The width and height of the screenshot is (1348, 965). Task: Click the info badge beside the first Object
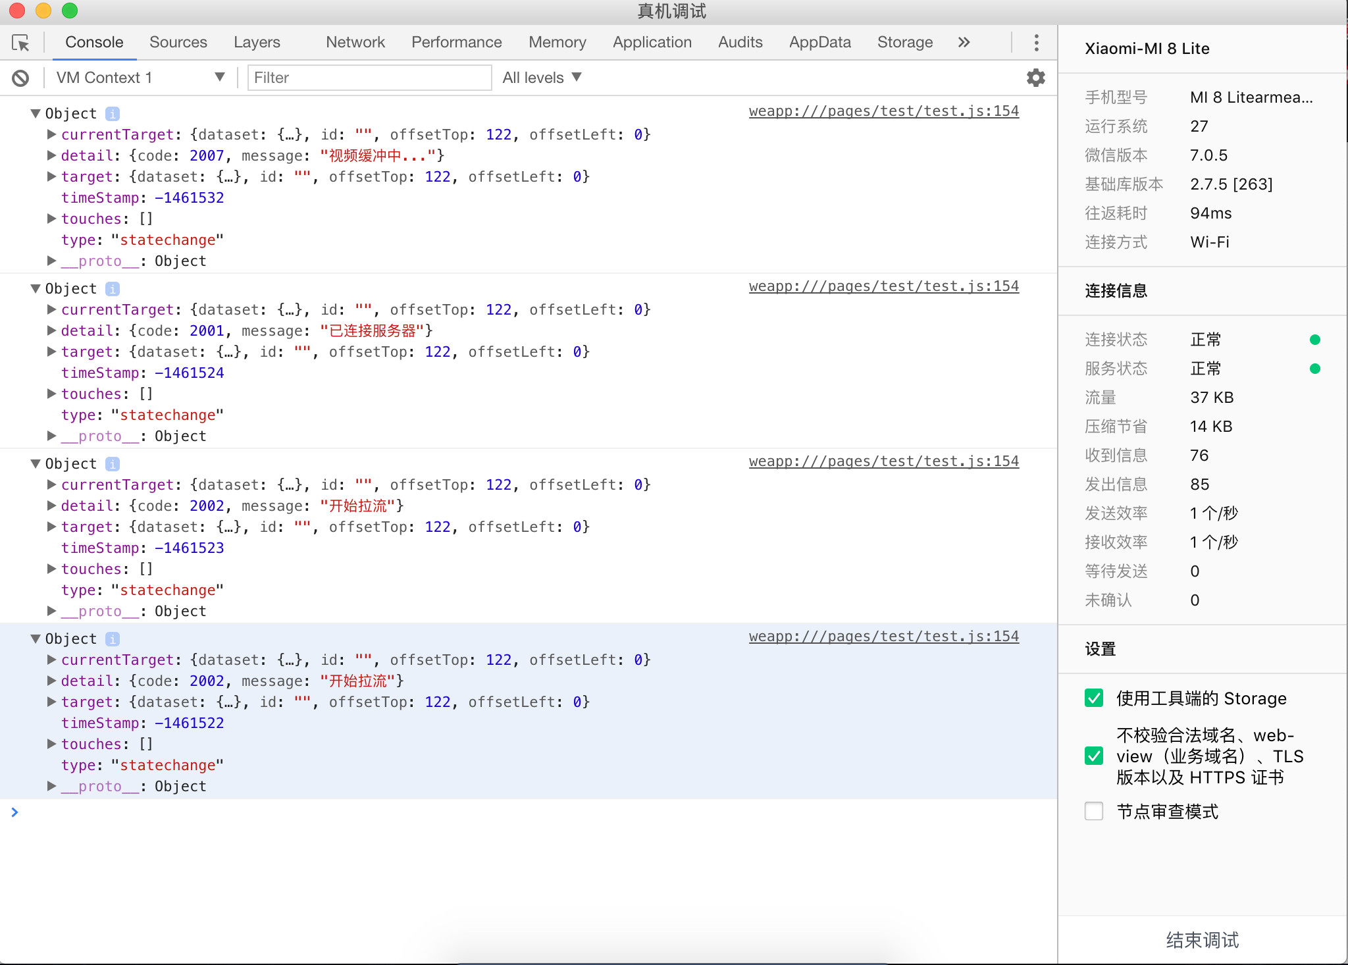click(113, 114)
